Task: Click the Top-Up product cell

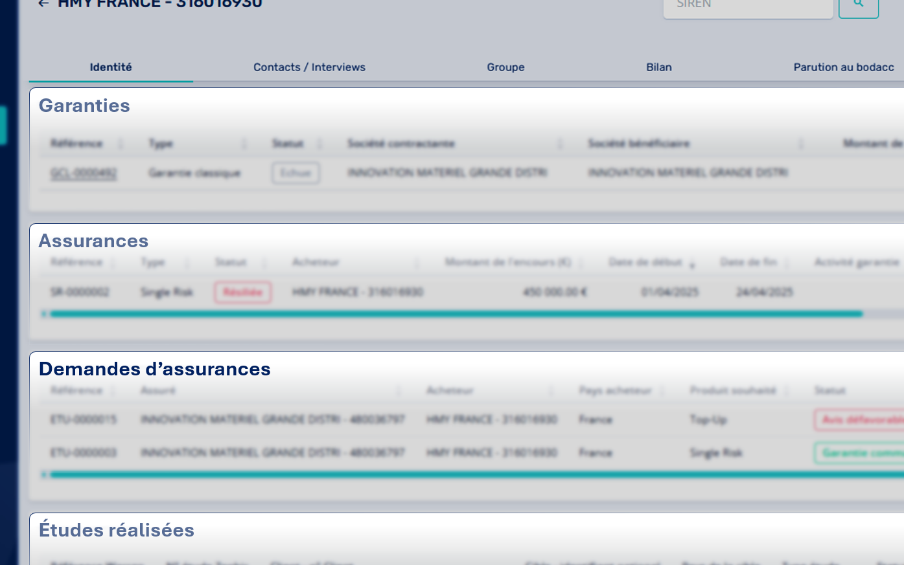Action: point(708,419)
